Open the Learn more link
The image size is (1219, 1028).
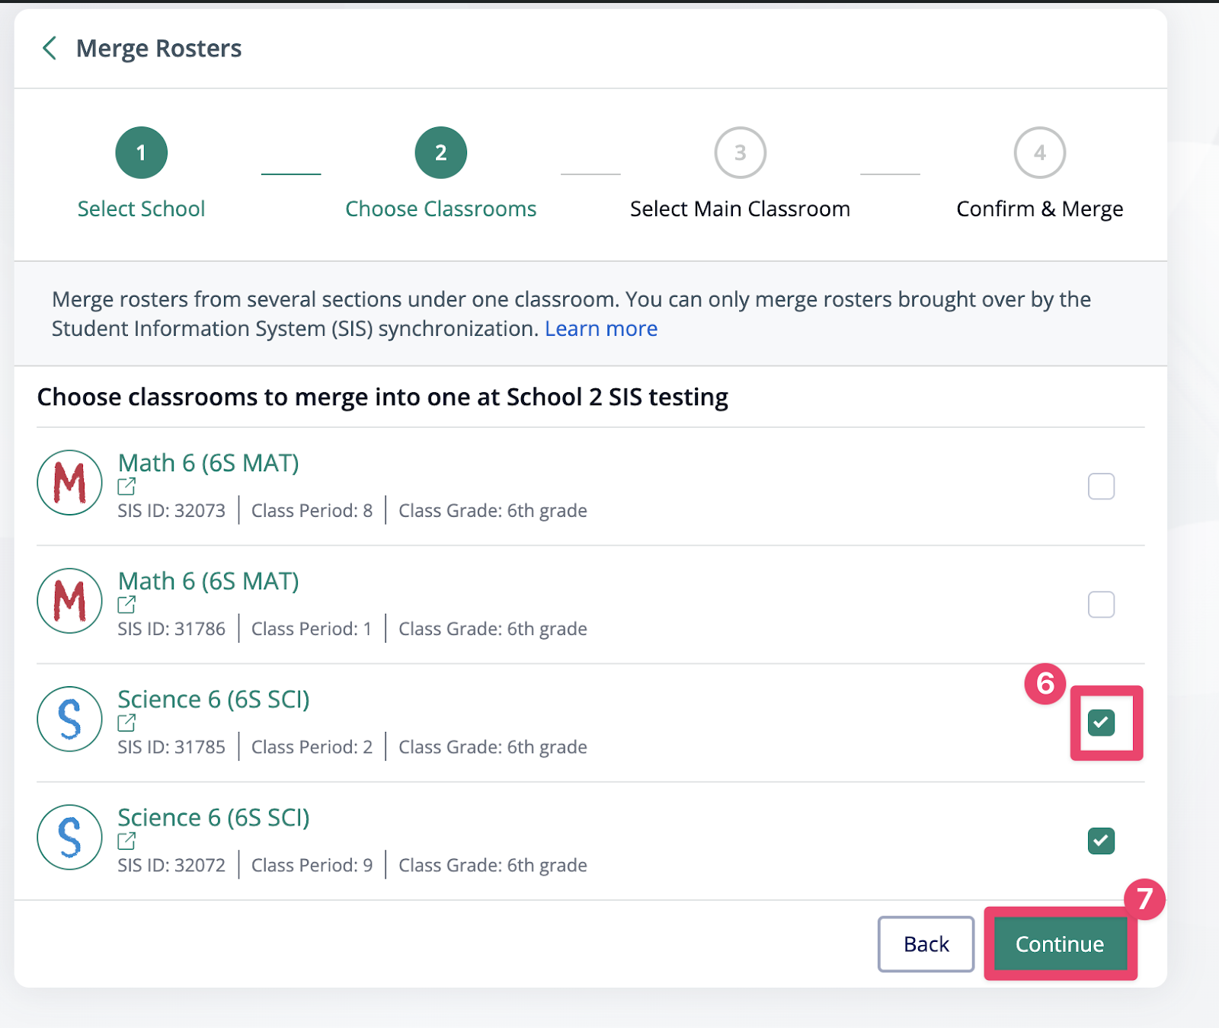pos(600,328)
